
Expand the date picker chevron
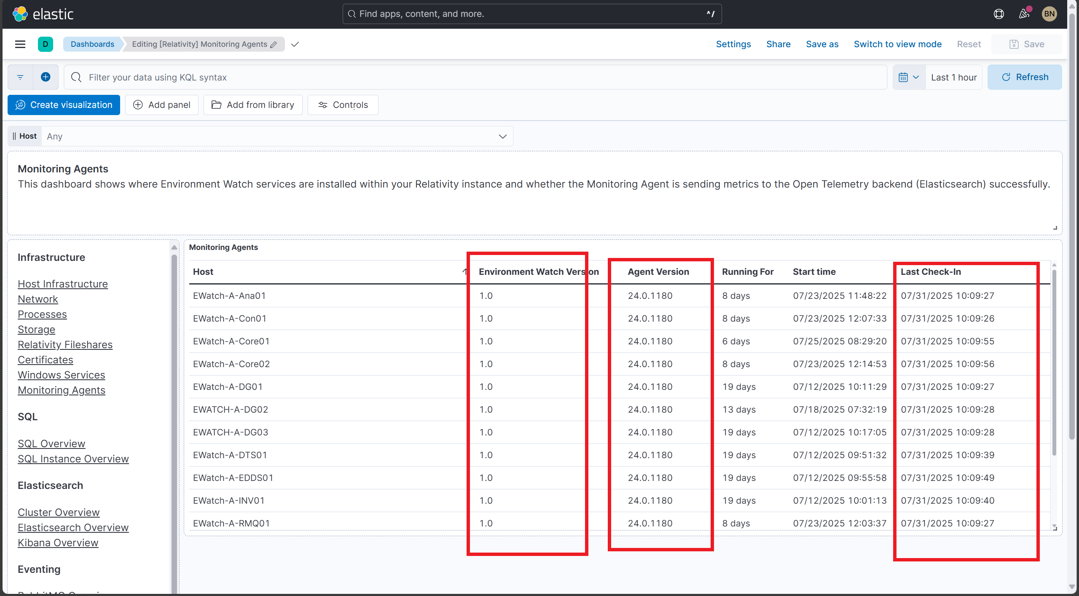tap(915, 77)
